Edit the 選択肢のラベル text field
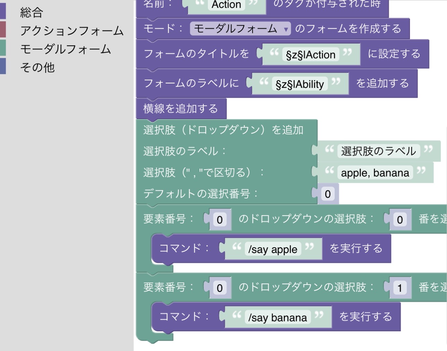Screen dimensions: 447x351 point(378,151)
